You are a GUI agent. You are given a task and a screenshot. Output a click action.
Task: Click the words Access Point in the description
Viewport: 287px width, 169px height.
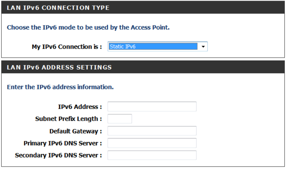[x=150, y=27]
